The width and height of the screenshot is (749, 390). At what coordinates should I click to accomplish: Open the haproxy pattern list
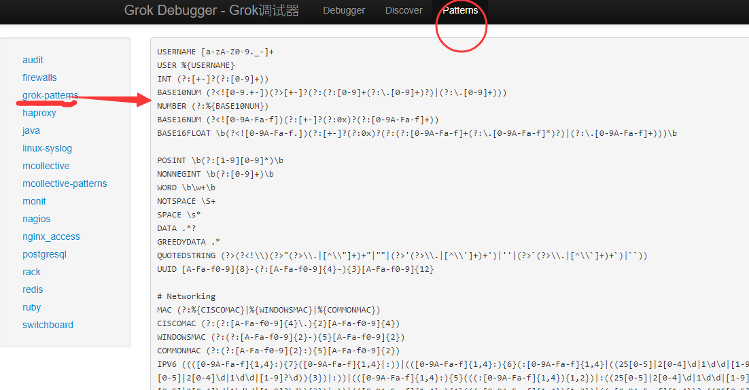39,113
